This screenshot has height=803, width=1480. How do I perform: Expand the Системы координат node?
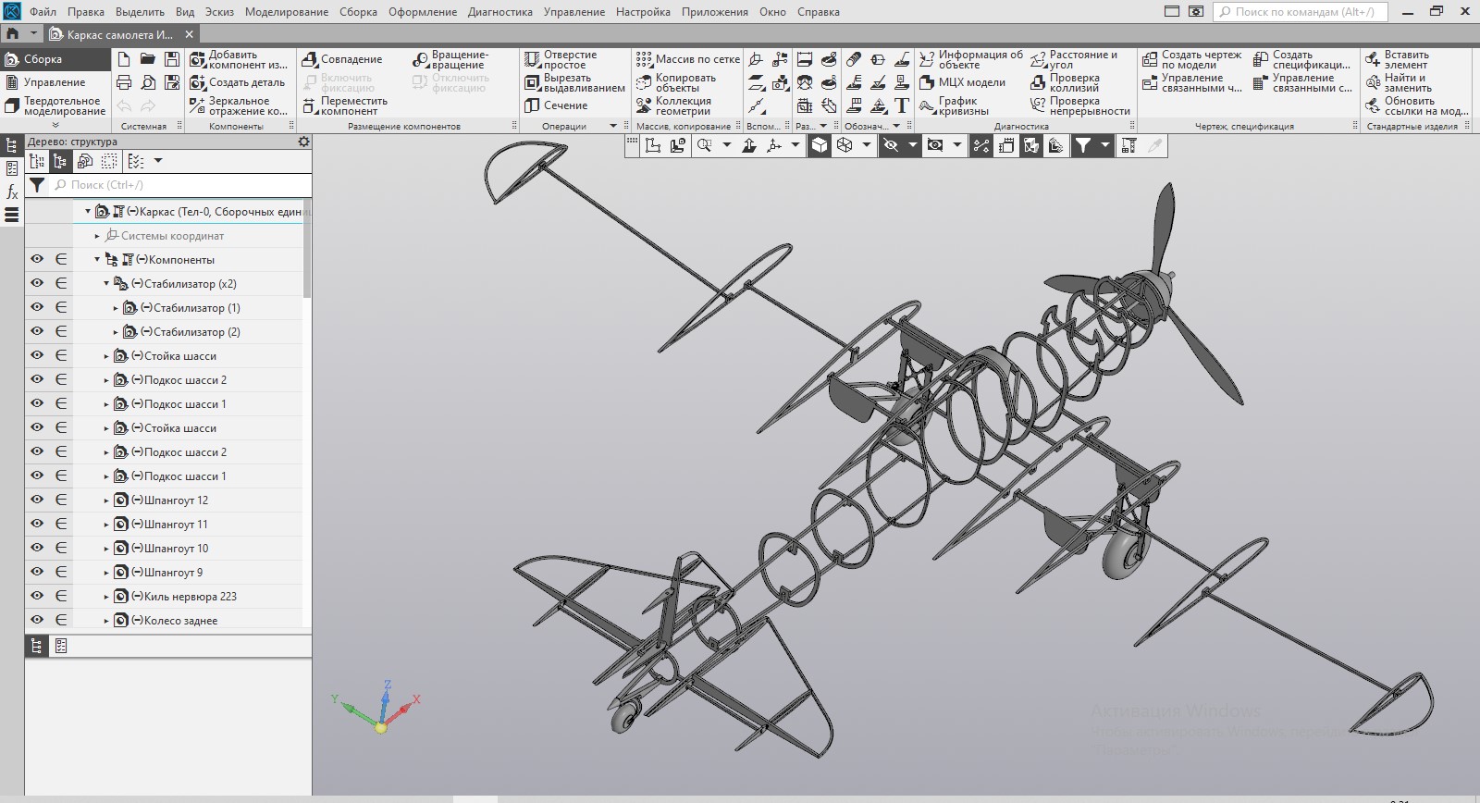click(x=97, y=236)
